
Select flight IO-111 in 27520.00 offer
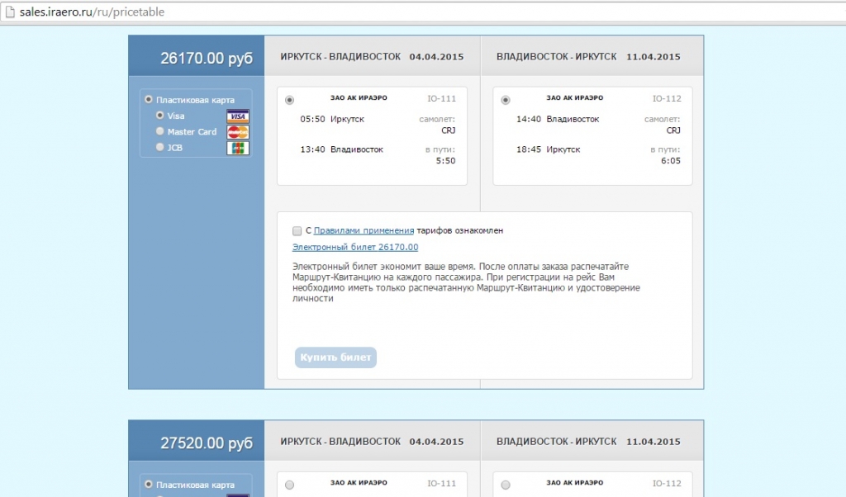click(290, 485)
